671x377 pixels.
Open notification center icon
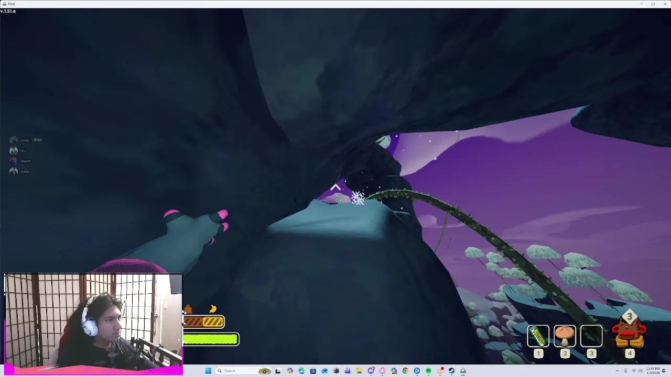664,371
